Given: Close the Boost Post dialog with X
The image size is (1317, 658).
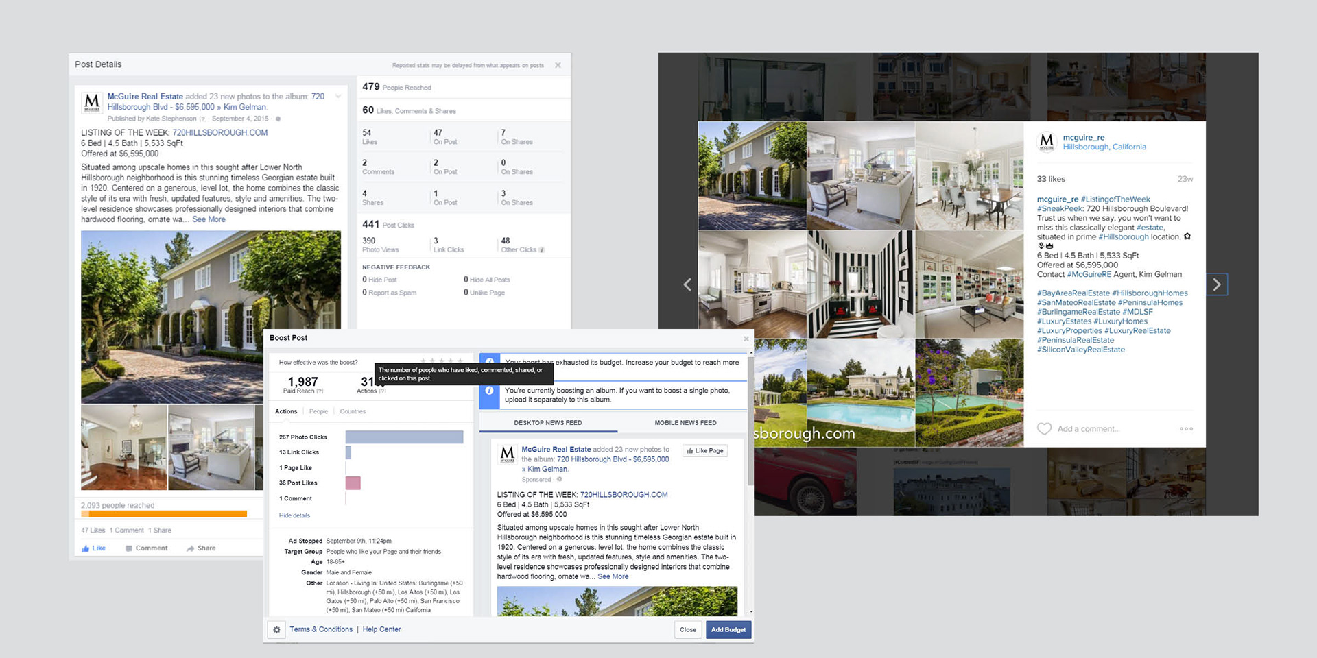Looking at the screenshot, I should 746,339.
